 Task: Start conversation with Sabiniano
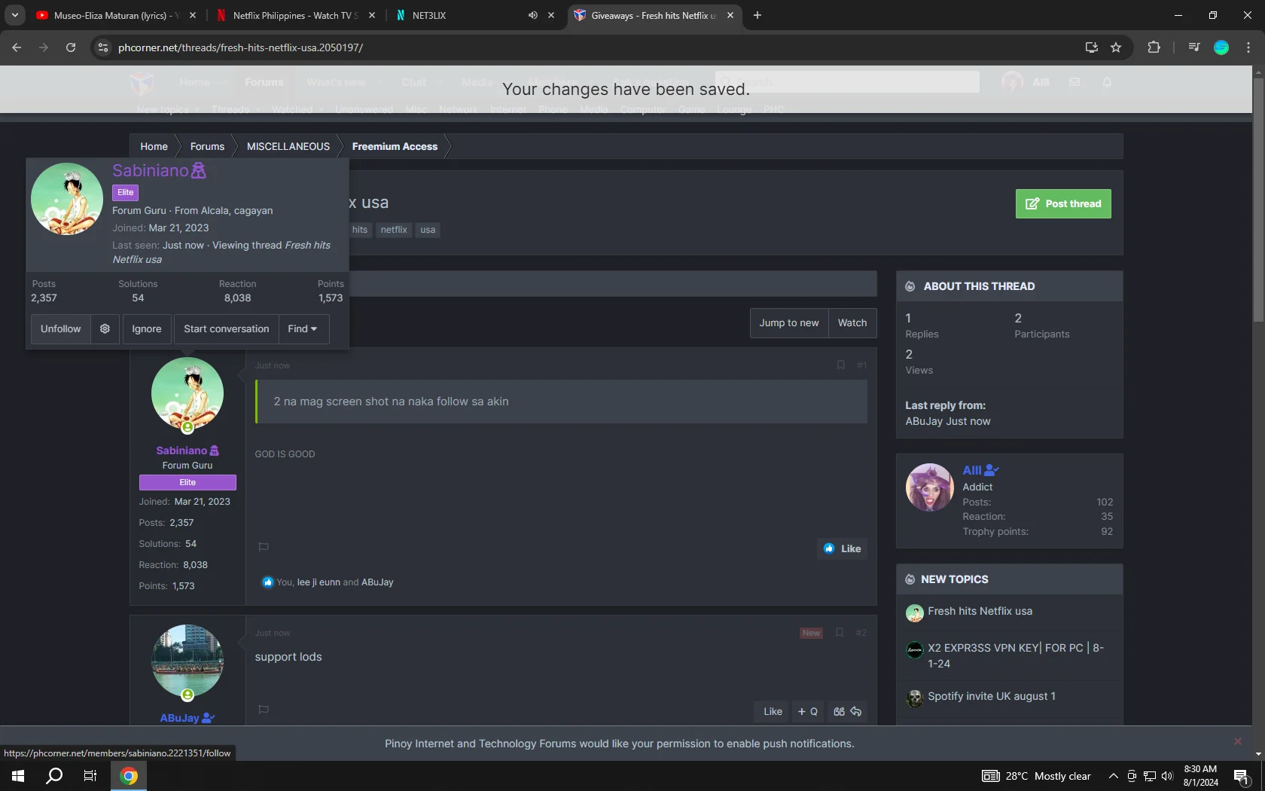(x=226, y=328)
